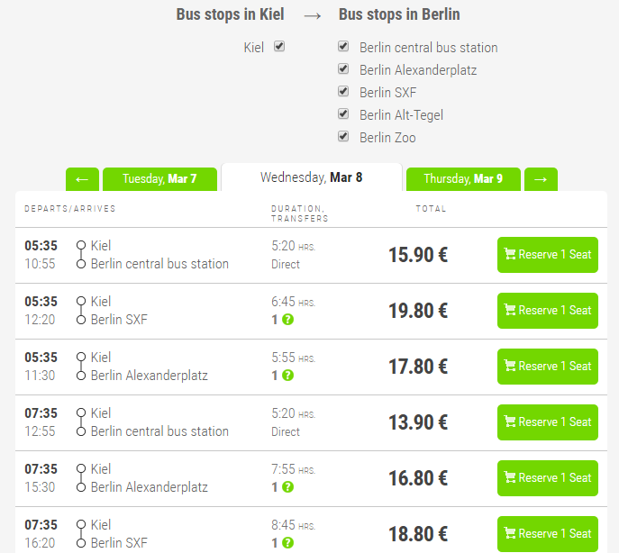Disable the Berlin SXF stop checkbox
This screenshot has height=553, width=619.
point(343,92)
